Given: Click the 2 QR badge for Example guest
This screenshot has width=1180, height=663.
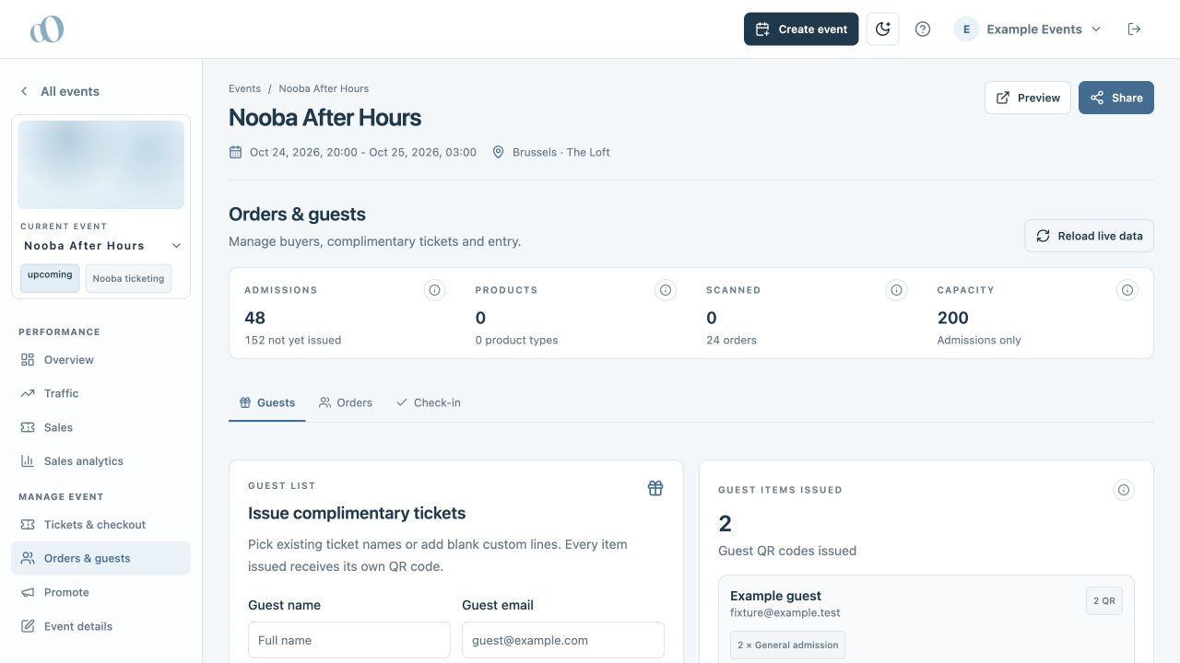Looking at the screenshot, I should 1104,600.
